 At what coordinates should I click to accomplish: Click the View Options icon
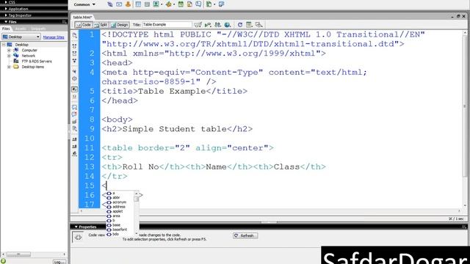point(249,25)
